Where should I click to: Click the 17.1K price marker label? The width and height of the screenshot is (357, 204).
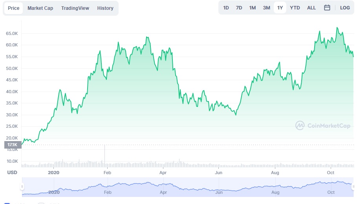[x=13, y=145]
